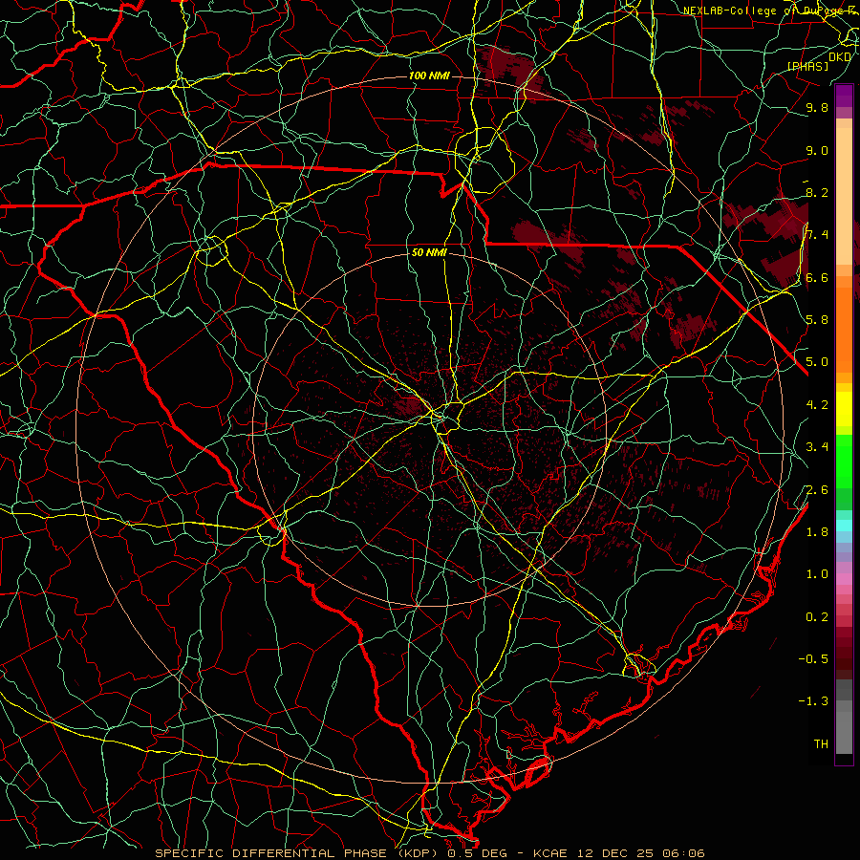Click the 9.0 value on the color scale

click(817, 151)
